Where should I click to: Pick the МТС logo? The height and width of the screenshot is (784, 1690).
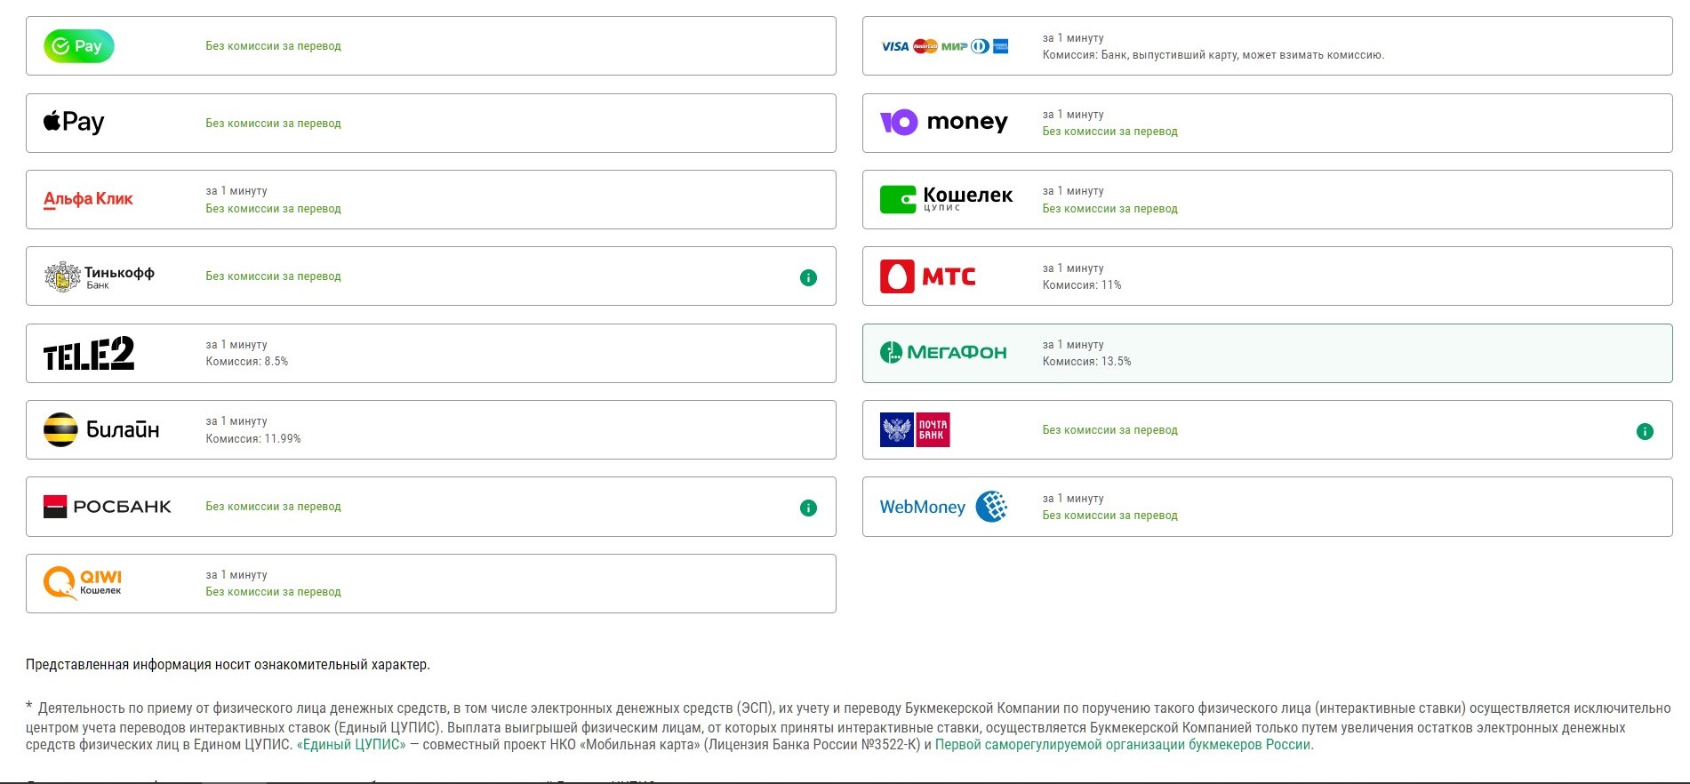pyautogui.click(x=928, y=276)
